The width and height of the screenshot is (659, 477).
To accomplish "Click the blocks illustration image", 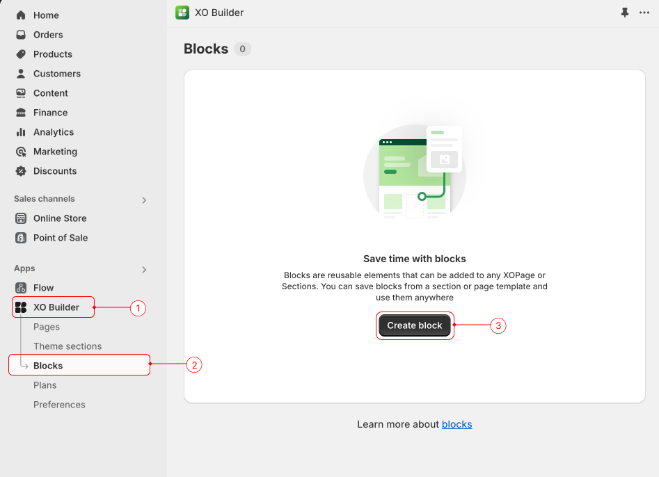I will [x=415, y=172].
